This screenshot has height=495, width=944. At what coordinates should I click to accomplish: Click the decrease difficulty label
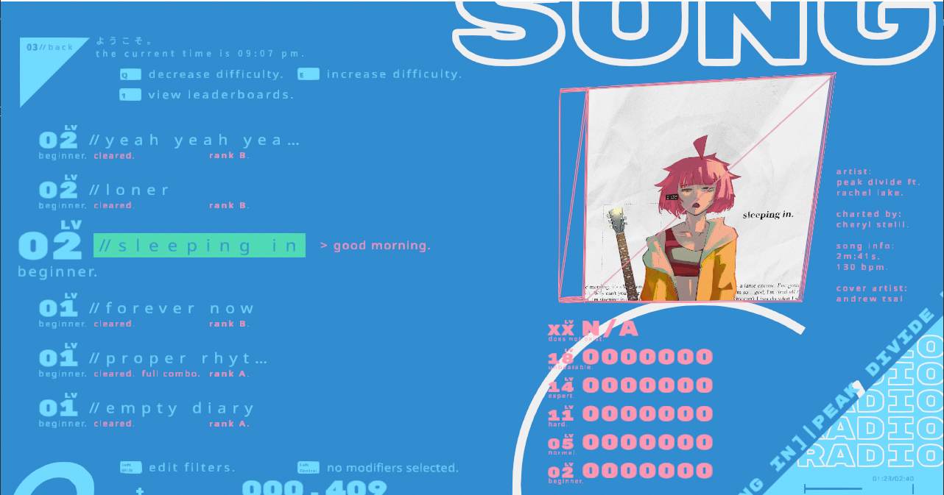coord(216,75)
